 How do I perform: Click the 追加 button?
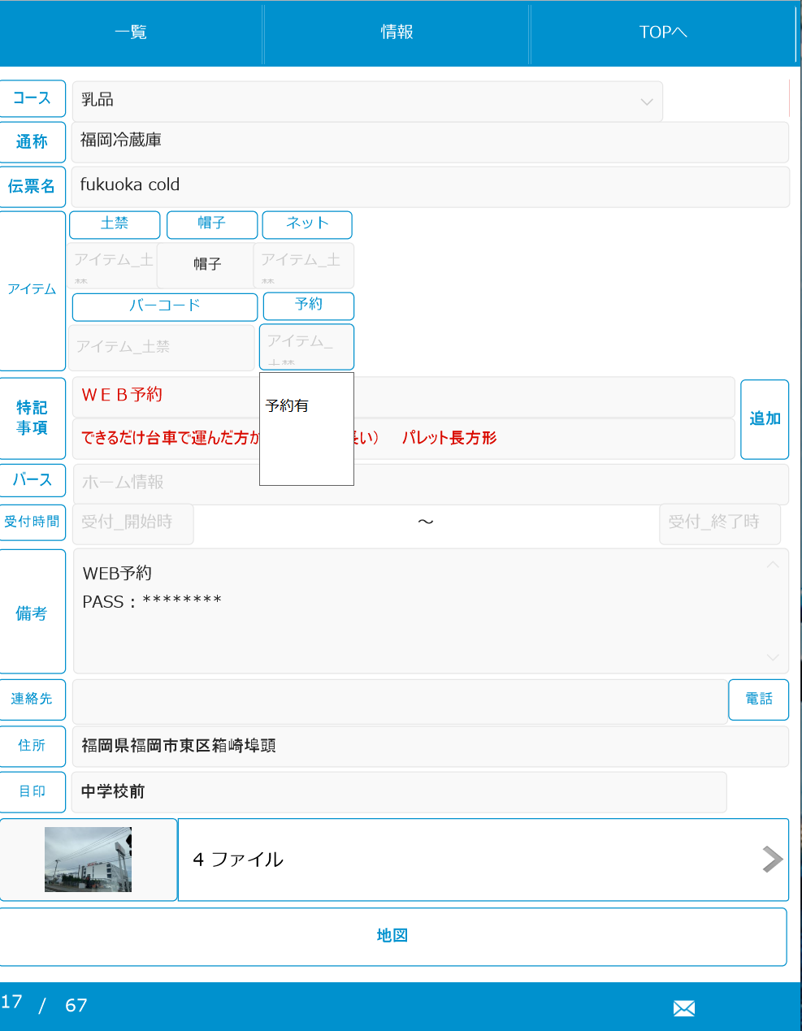[765, 419]
